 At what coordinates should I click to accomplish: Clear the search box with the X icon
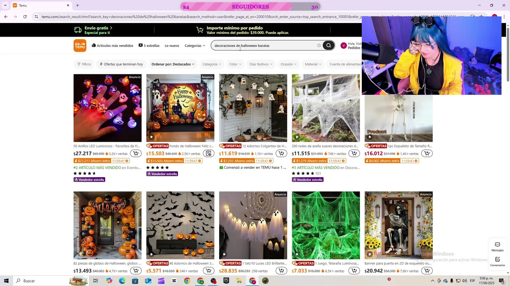click(319, 45)
